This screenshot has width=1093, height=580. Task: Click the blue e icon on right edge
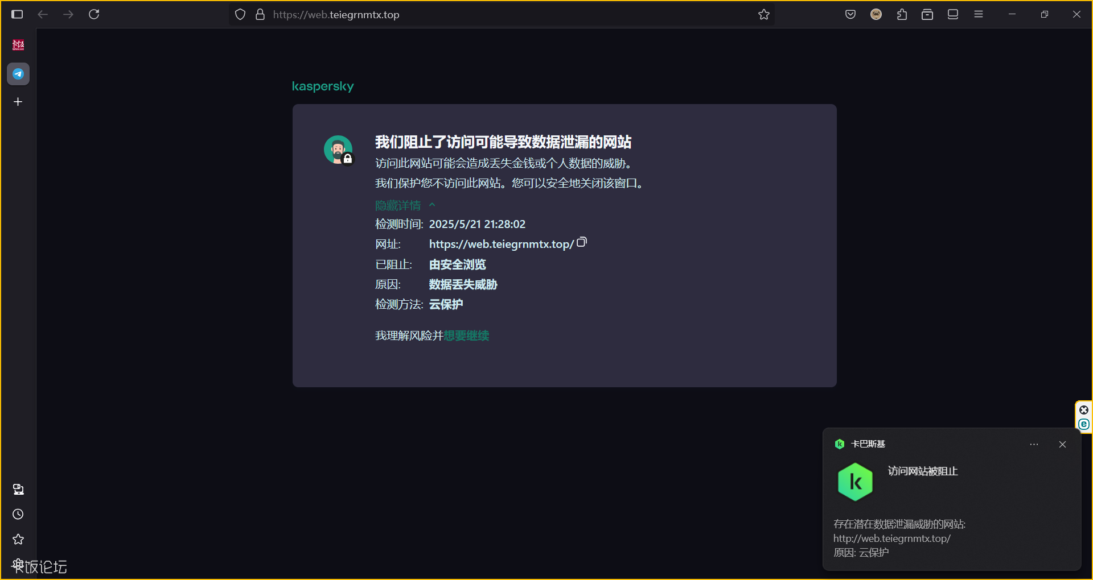tap(1084, 424)
